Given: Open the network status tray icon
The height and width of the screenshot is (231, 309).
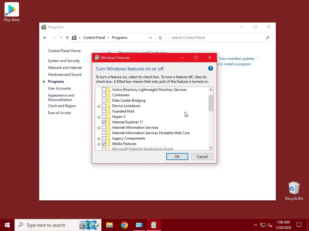Looking at the screenshot, I should point(263,225).
